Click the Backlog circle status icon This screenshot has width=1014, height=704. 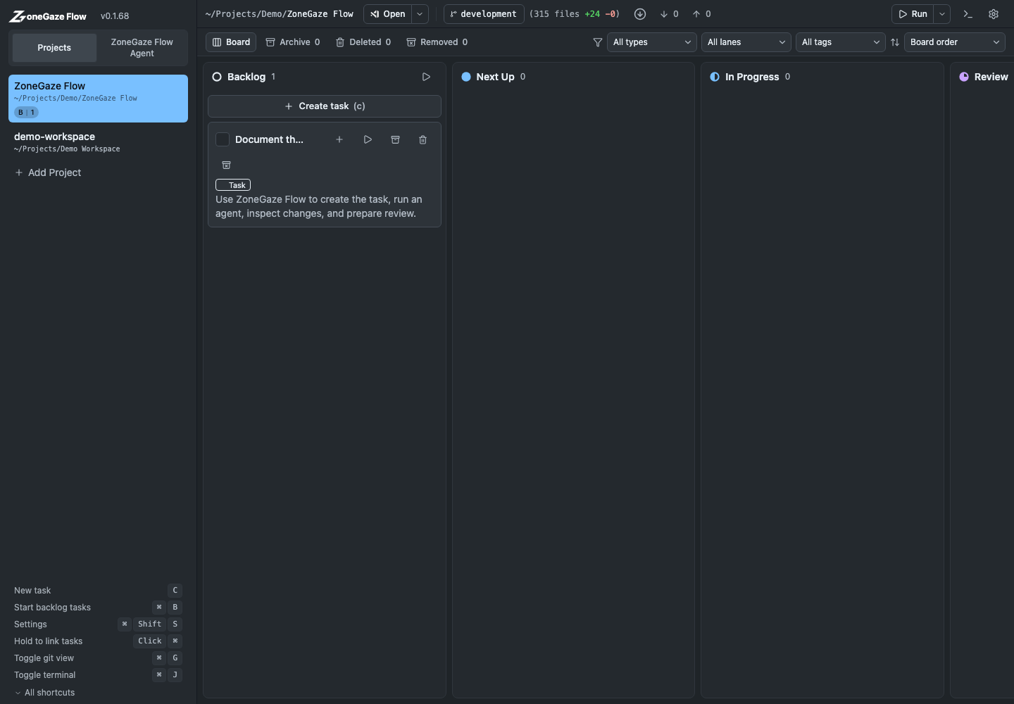[217, 77]
